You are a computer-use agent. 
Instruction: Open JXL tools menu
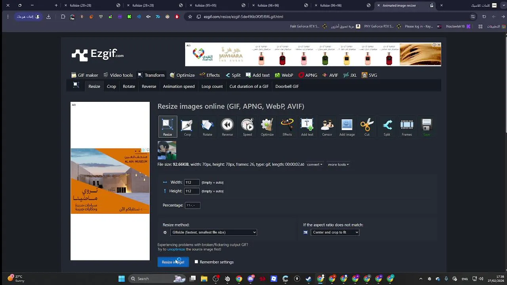pos(350,75)
